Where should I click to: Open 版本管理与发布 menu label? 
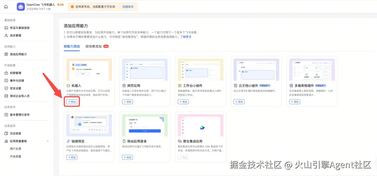(20, 115)
